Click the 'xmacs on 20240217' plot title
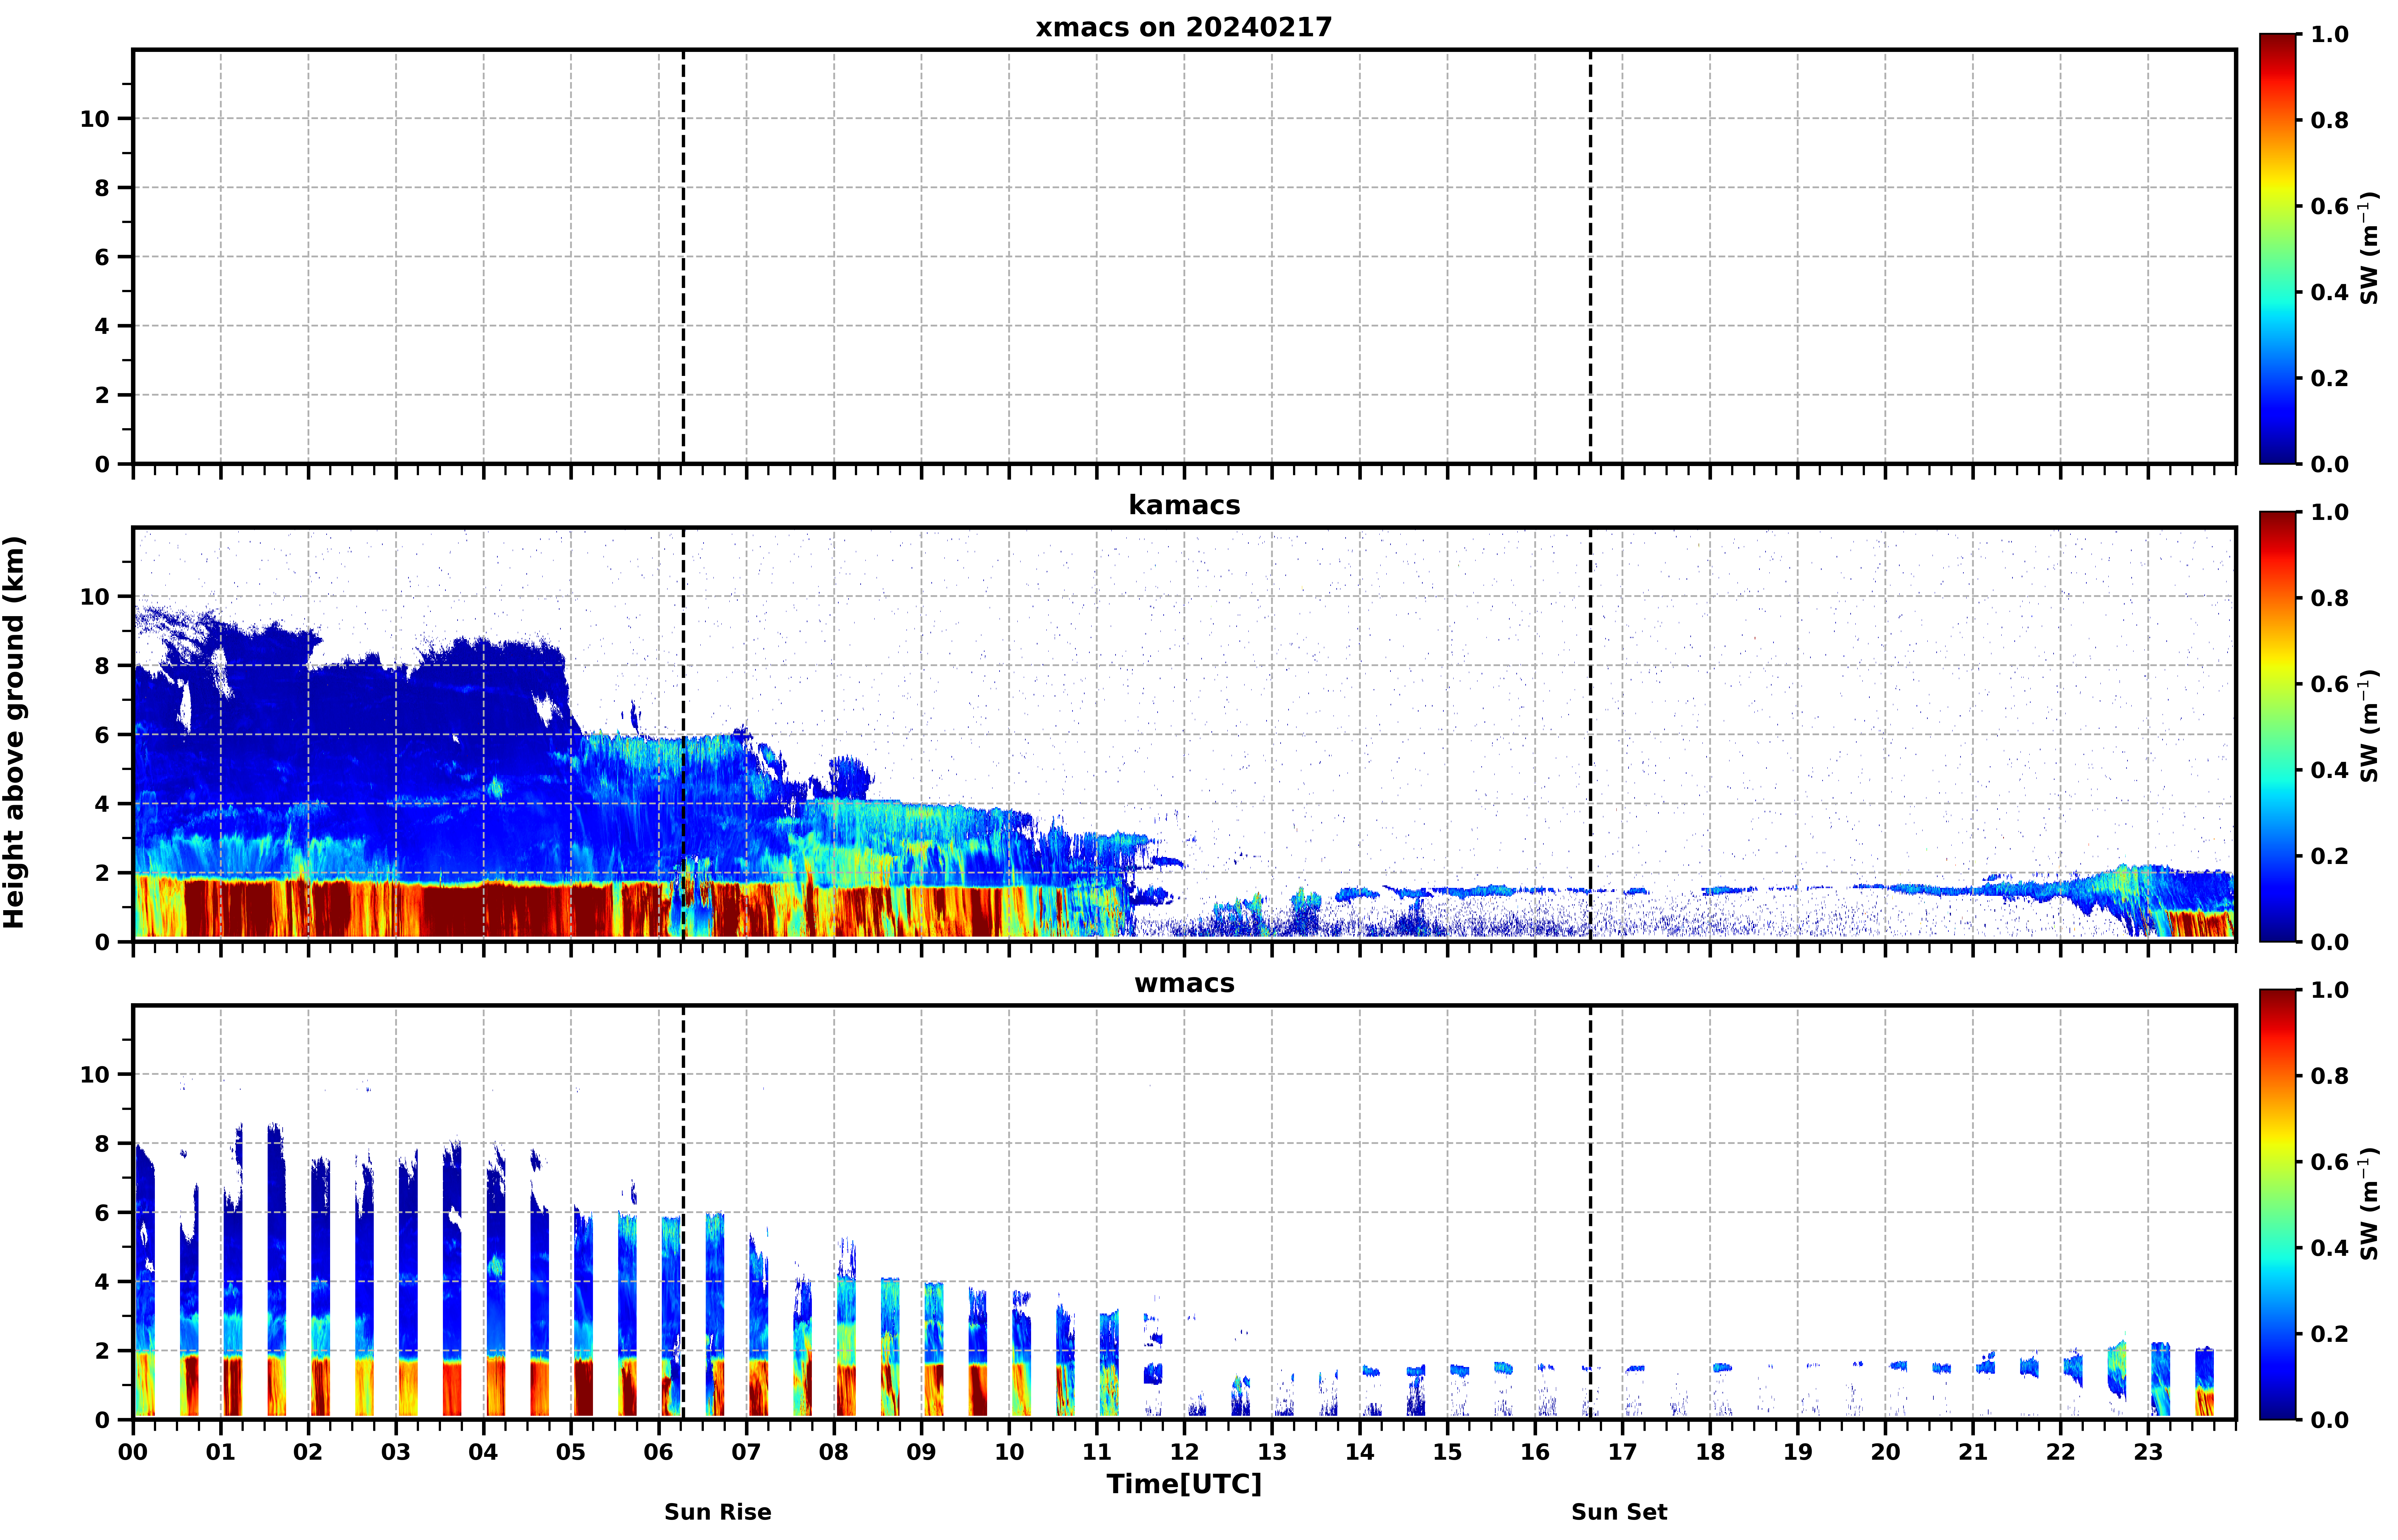 coord(1184,27)
